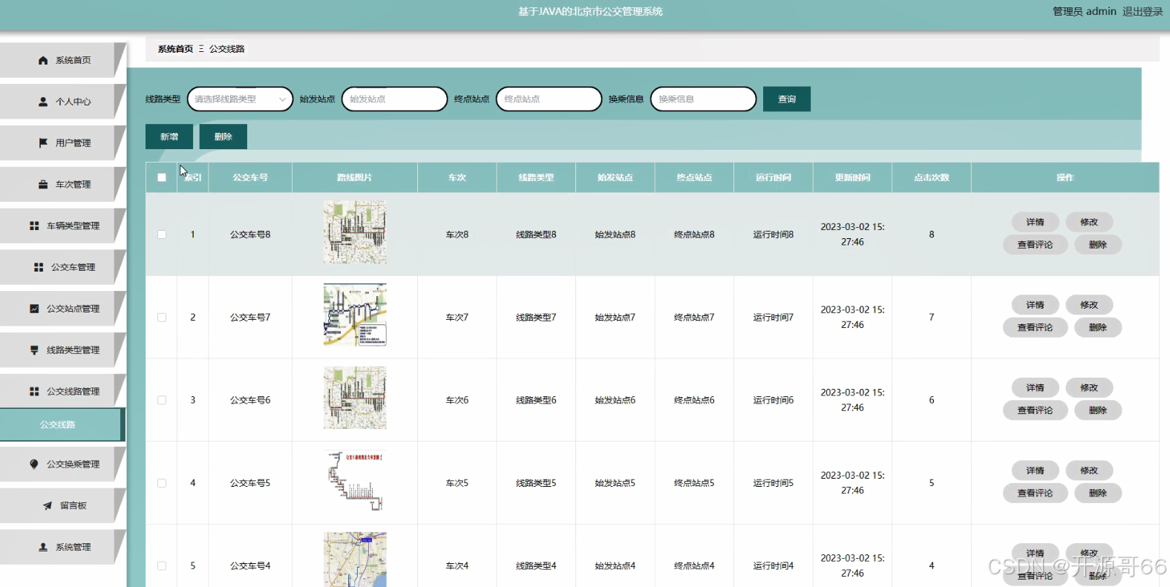1170x587 pixels.
Task: Click the grid icon beside 公交车管理
Action: point(39,267)
